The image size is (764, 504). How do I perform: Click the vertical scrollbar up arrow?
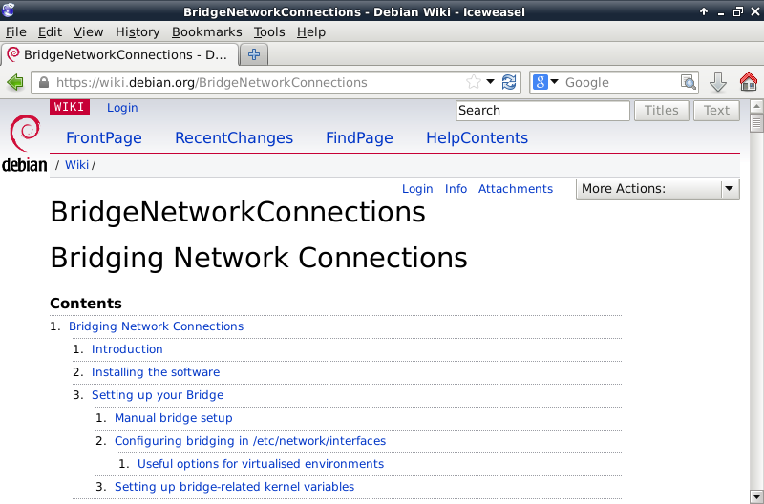coord(756,108)
